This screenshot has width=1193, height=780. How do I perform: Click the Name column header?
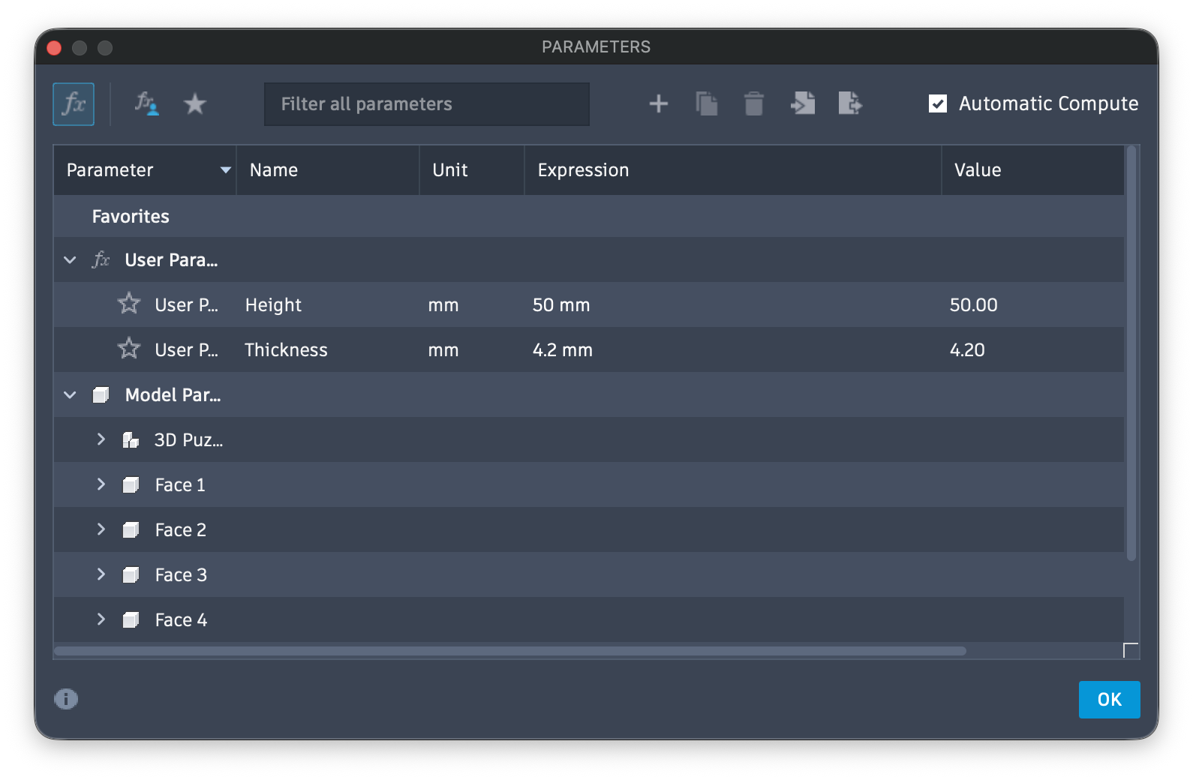(x=328, y=170)
